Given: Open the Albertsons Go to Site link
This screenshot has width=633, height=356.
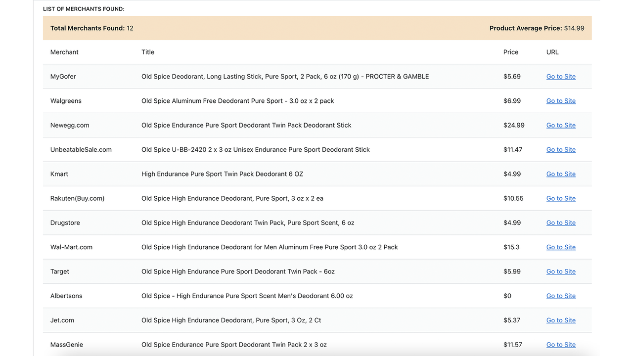Looking at the screenshot, I should 561,296.
